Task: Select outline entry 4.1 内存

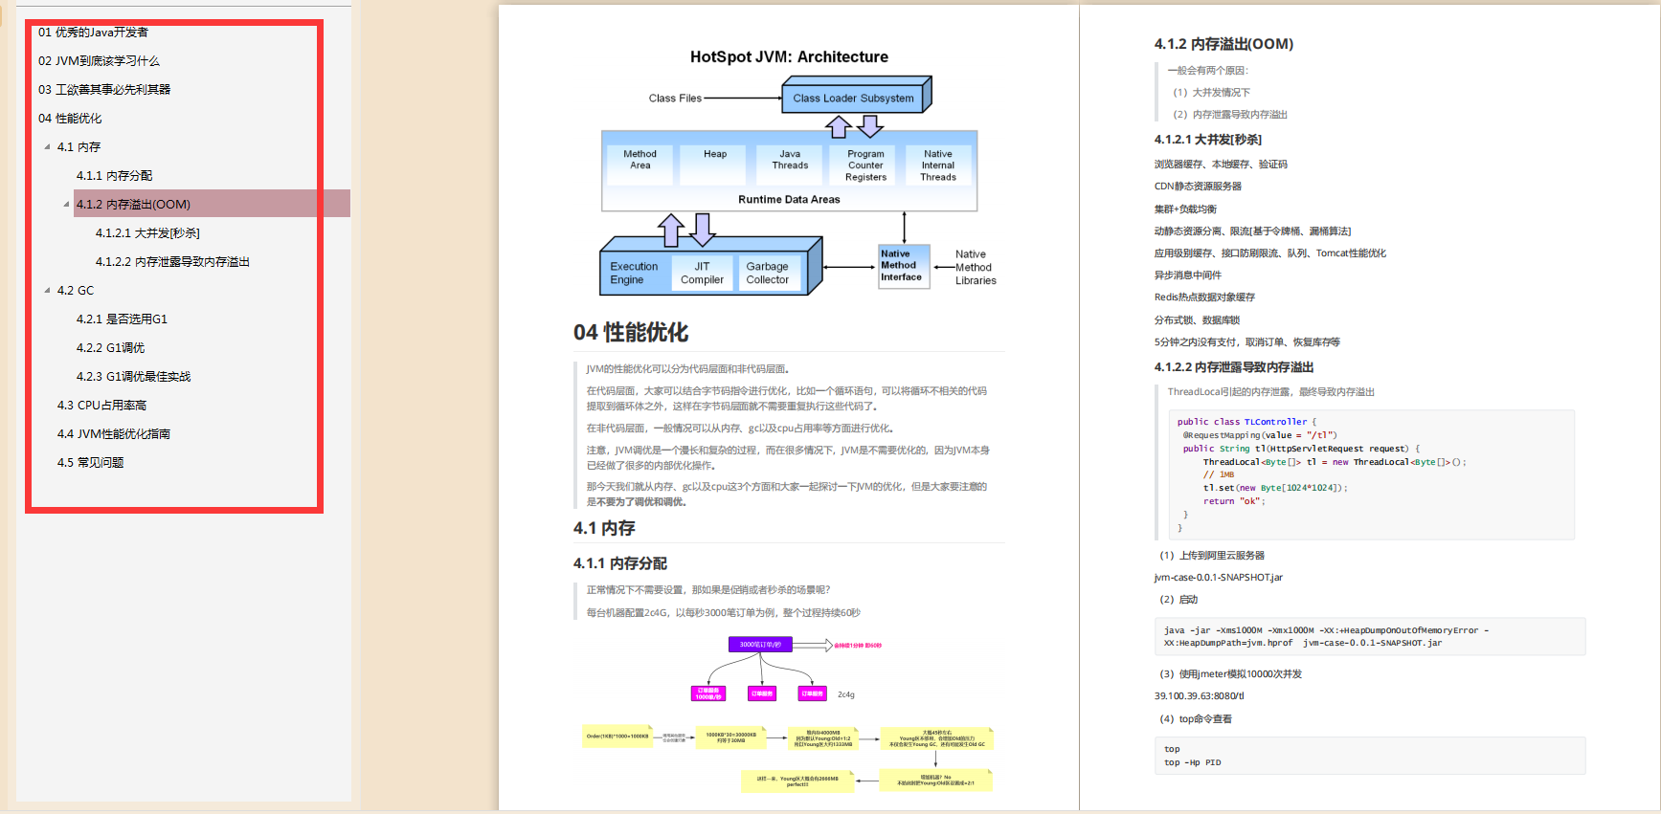Action: [x=79, y=146]
